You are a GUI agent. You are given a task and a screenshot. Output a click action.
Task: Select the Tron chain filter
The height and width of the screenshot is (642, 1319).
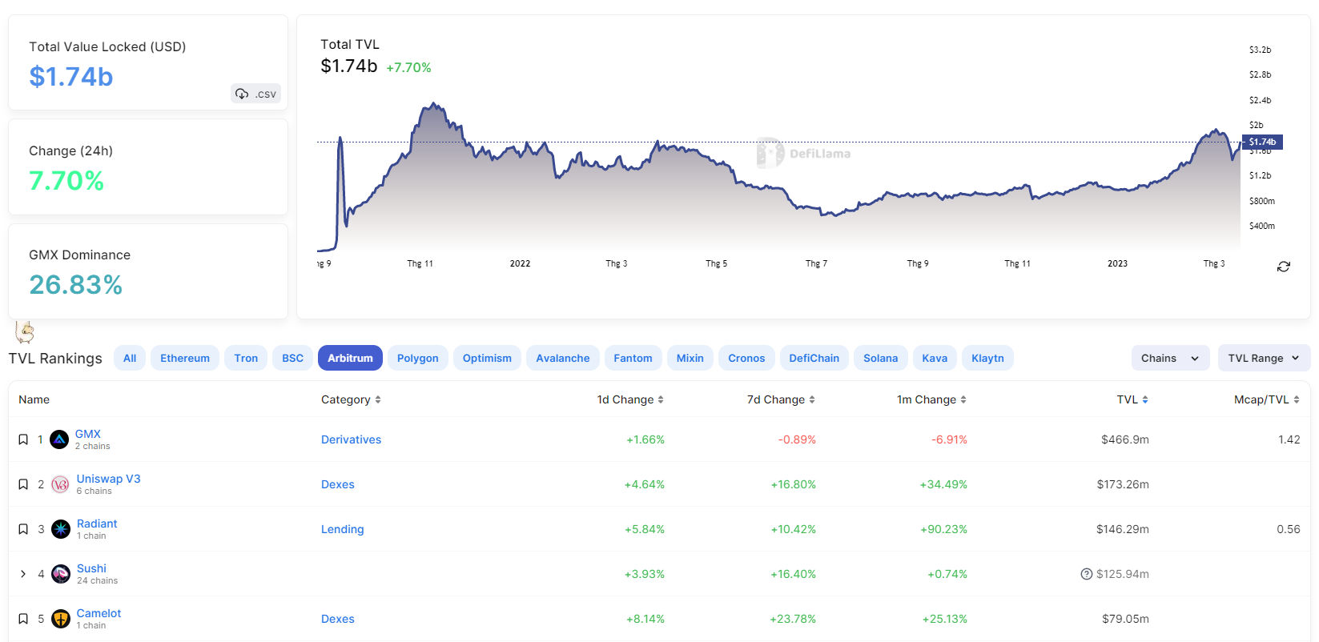246,358
